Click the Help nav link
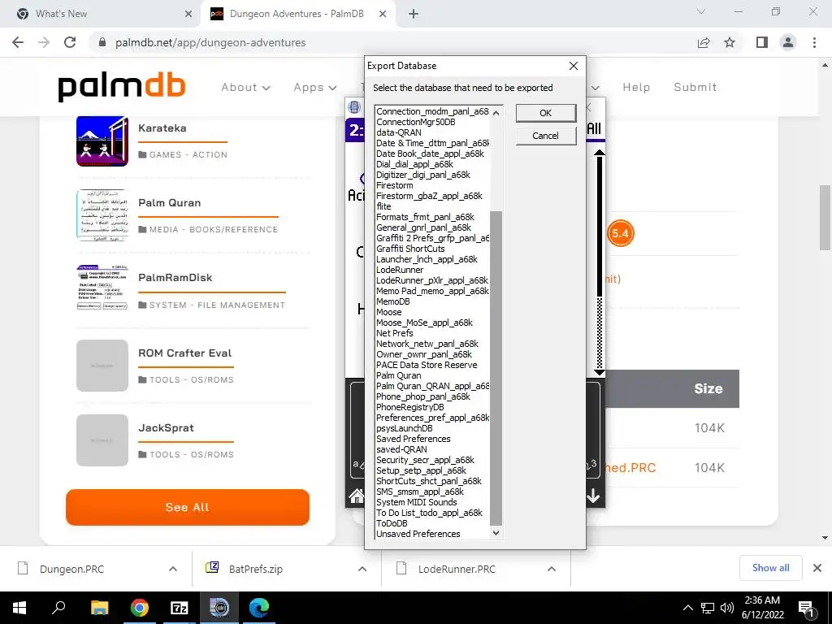The image size is (832, 624). point(636,87)
